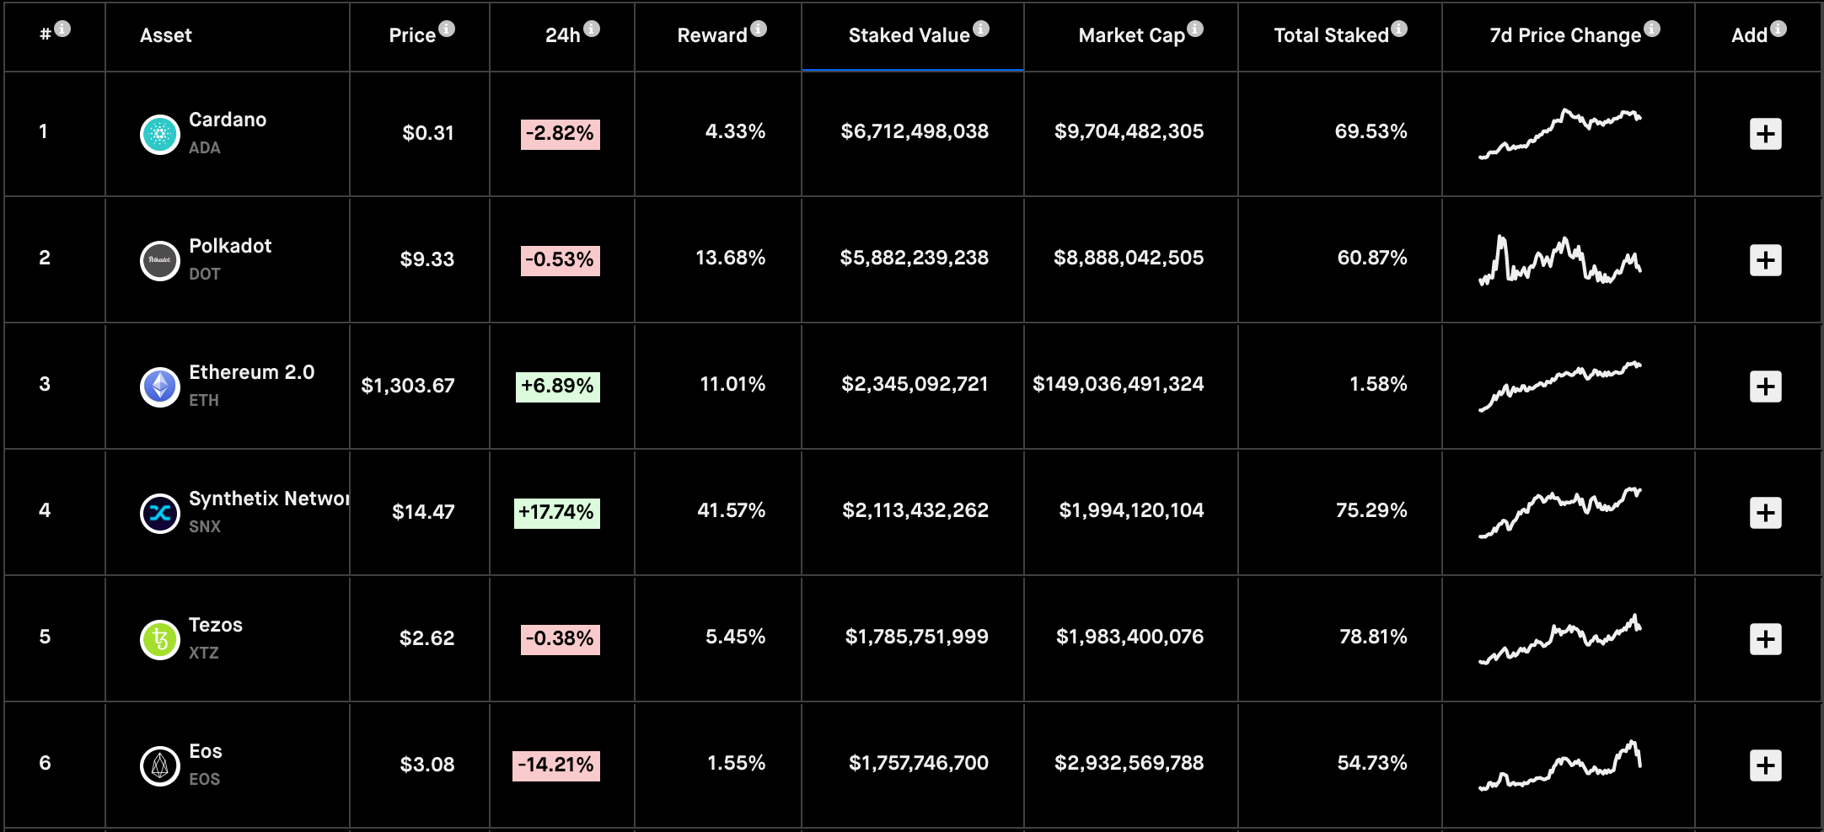The width and height of the screenshot is (1824, 832).
Task: Click the Cardano 7d price sparkline
Action: 1559,134
